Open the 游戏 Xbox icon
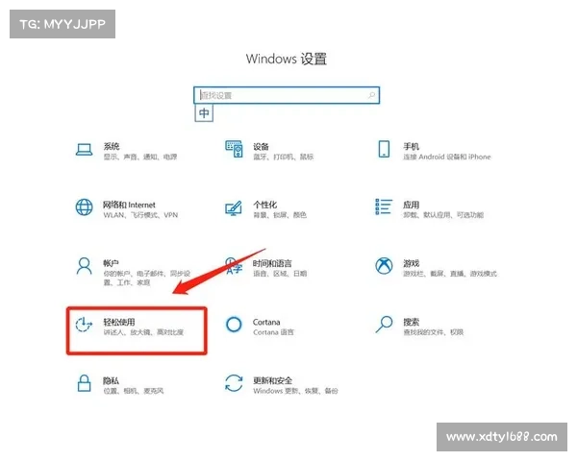This screenshot has width=577, height=461. point(384,265)
